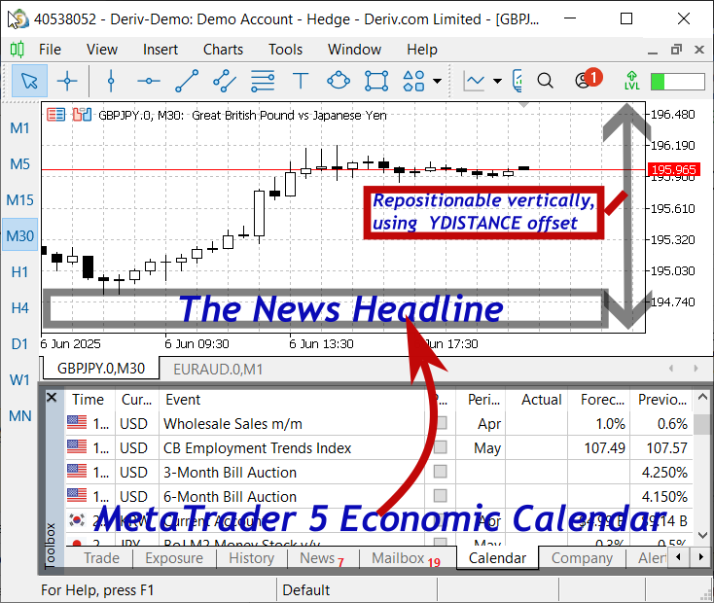This screenshot has width=714, height=603.
Task: Open the Company toolbox tab
Action: (582, 558)
